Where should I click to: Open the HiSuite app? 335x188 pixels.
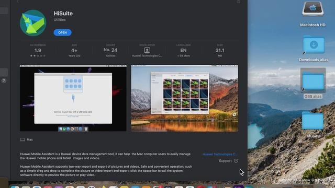pos(62,32)
